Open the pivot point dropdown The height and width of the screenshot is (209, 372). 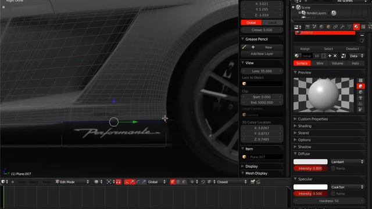[x=111, y=182]
